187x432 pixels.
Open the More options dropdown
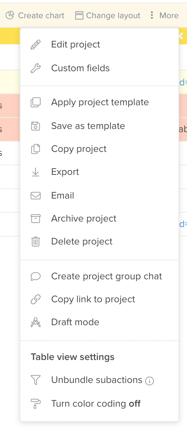[164, 15]
